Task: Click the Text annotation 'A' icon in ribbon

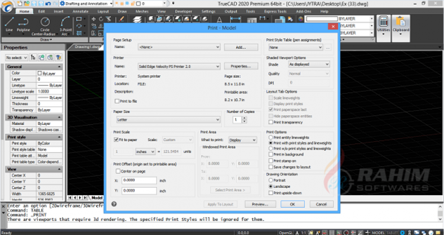Action: click(219, 20)
